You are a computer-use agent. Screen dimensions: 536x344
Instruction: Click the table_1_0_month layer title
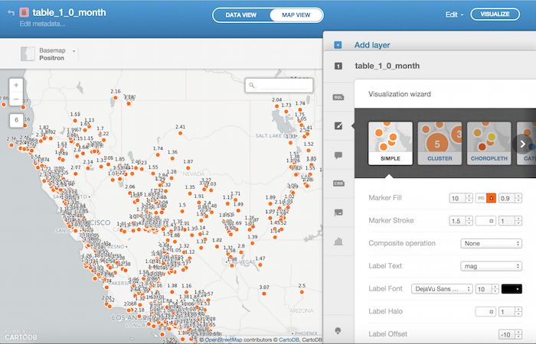(387, 66)
